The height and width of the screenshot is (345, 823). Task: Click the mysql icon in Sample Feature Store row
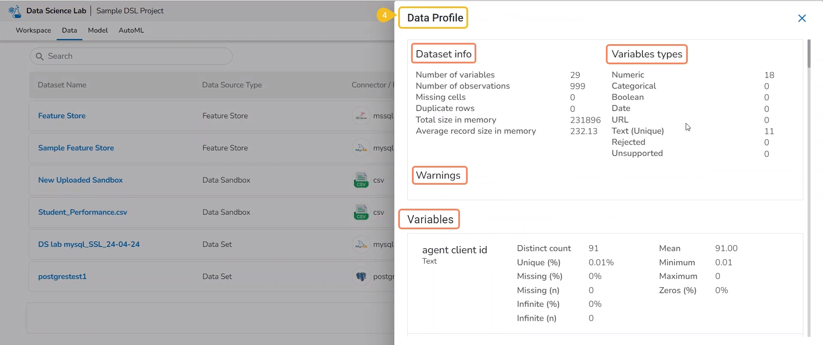(361, 148)
